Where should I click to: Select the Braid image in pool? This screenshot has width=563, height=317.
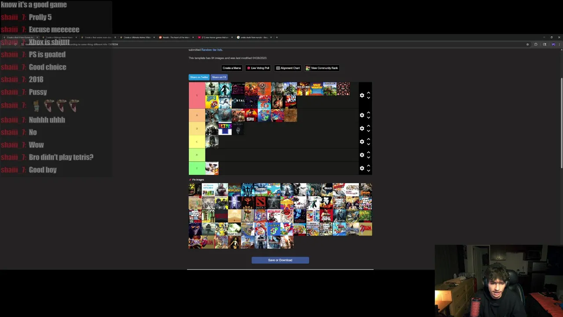point(327,189)
